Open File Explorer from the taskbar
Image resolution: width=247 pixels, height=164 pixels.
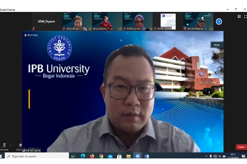[x=129, y=156]
